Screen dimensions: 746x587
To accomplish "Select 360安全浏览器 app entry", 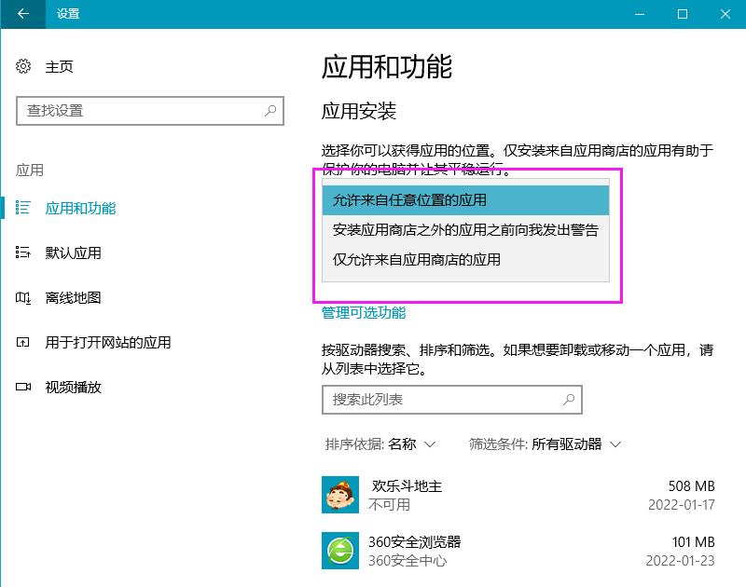I will (518, 551).
